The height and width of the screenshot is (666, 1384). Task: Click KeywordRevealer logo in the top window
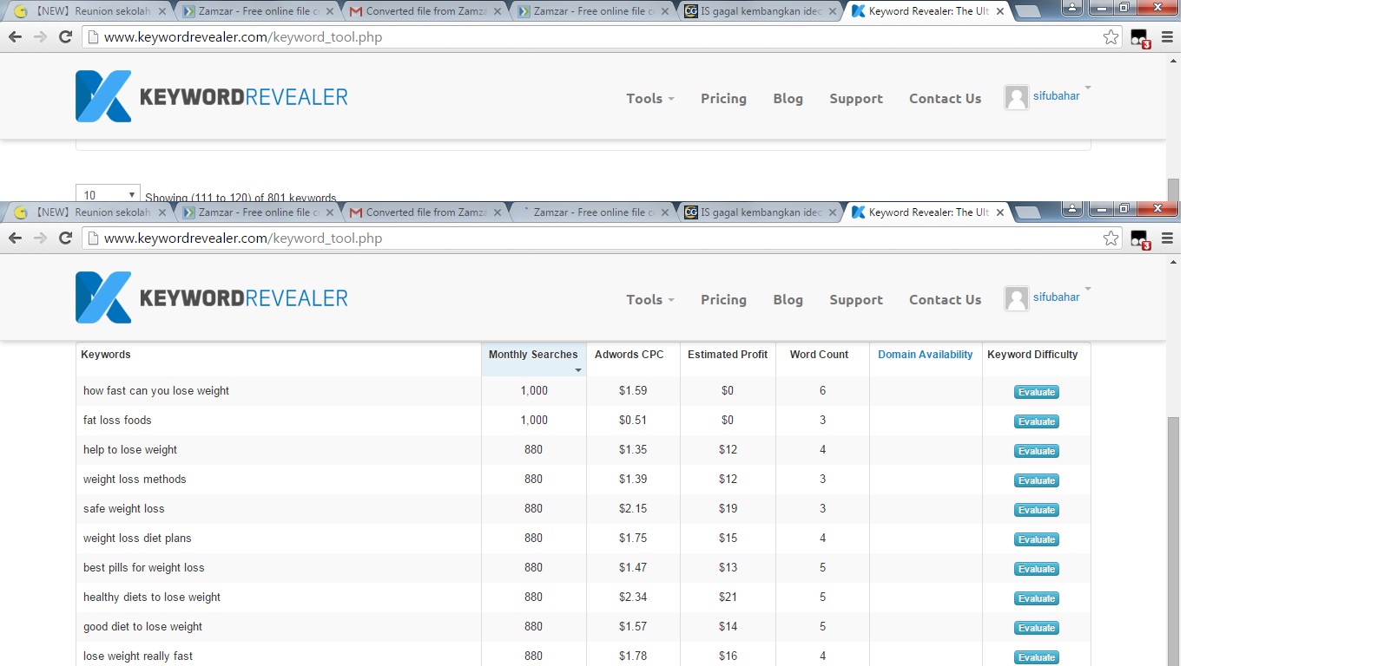[x=212, y=96]
